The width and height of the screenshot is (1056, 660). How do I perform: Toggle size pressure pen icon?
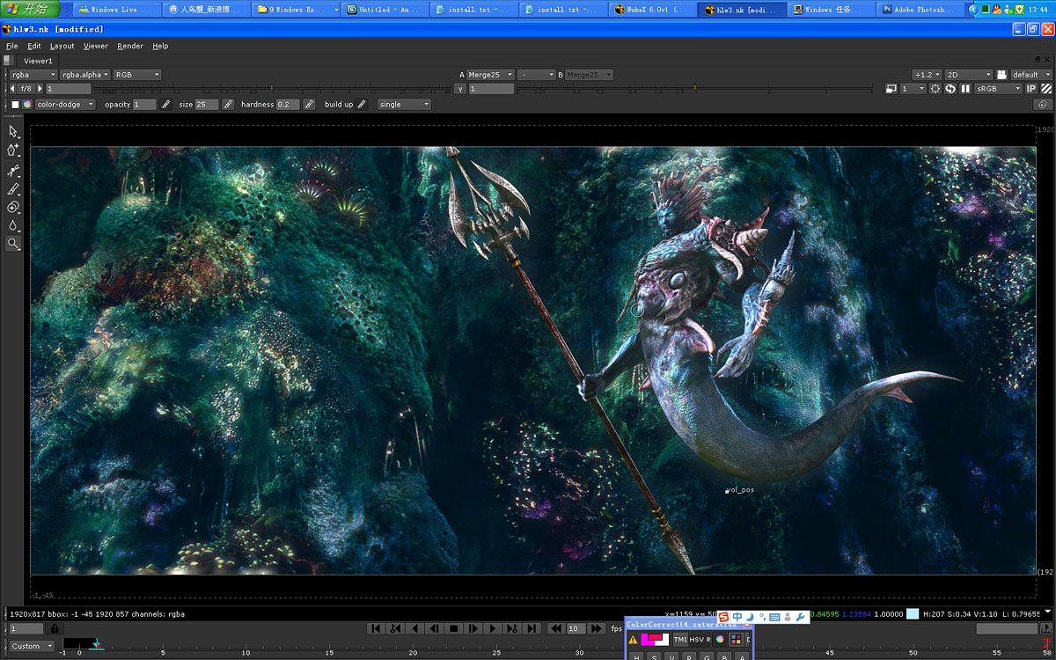(228, 104)
